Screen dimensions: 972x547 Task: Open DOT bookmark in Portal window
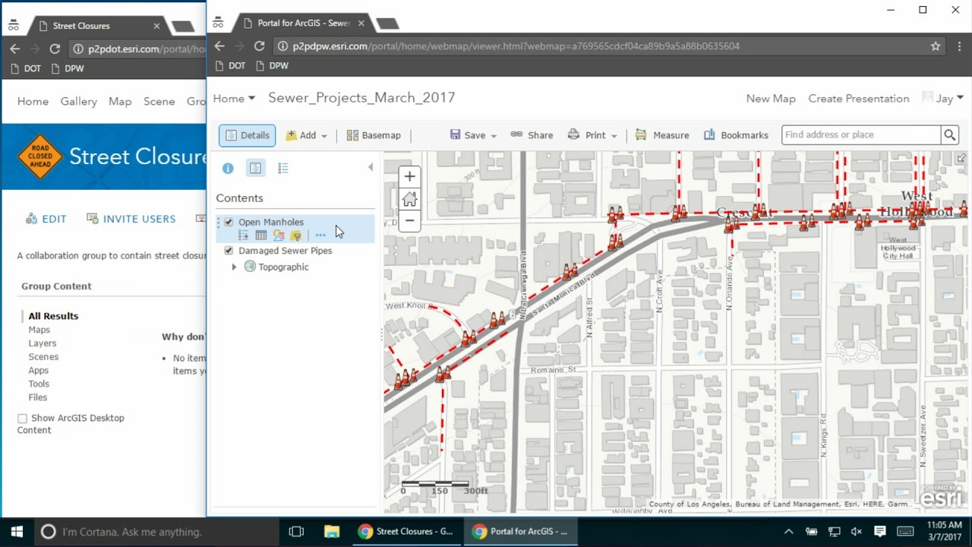tap(230, 66)
